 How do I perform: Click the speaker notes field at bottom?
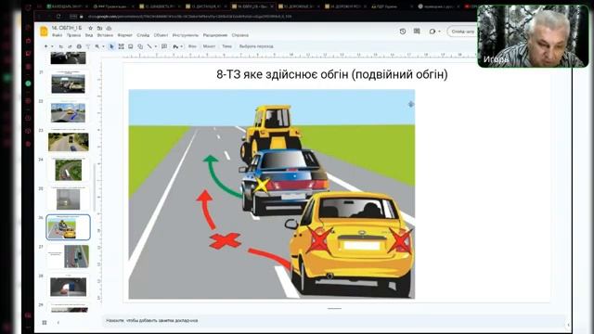[333, 321]
